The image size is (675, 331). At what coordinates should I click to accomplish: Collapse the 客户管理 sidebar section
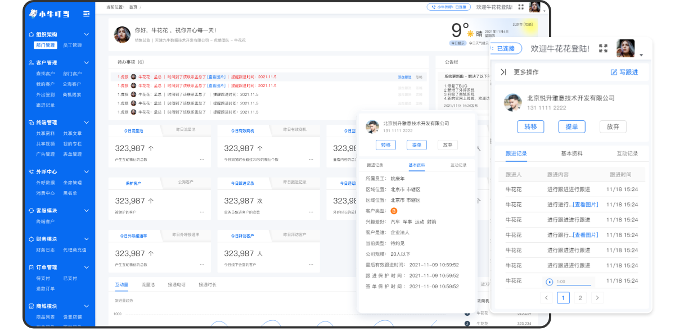coord(87,63)
